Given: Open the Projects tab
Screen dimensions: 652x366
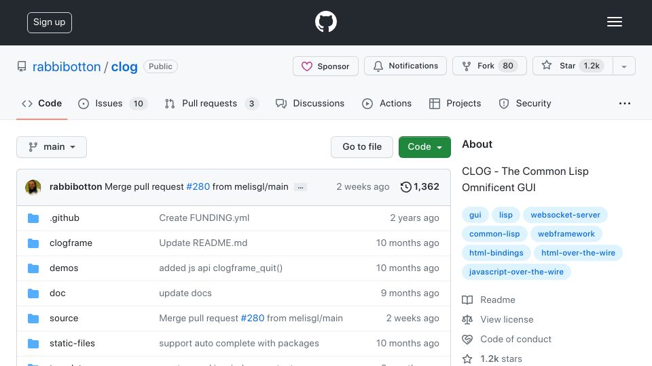Looking at the screenshot, I should 455,103.
